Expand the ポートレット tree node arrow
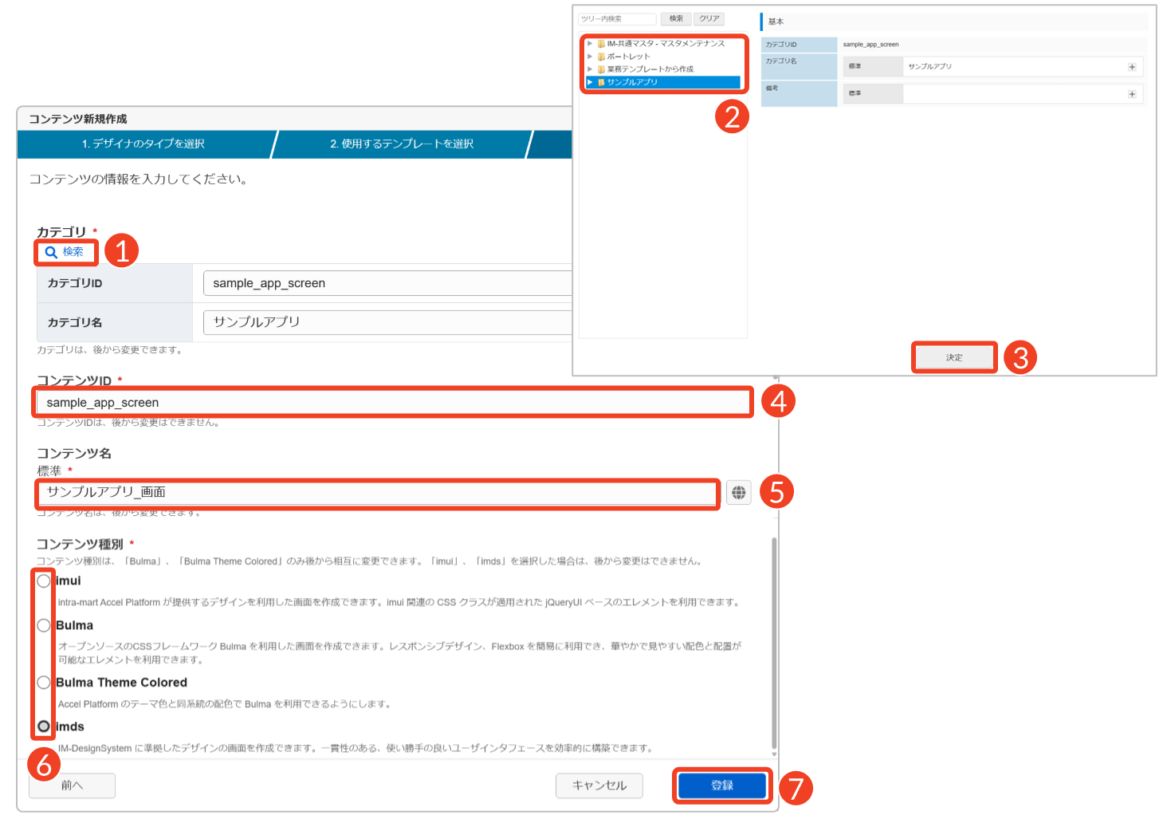The width and height of the screenshot is (1163, 815). pyautogui.click(x=590, y=57)
